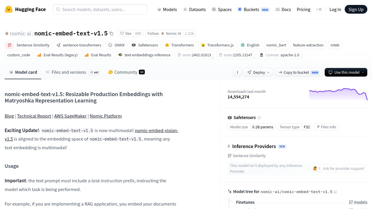Click the Model size 0.1B params badge
Screen dimensions: 372x209
click(252, 127)
